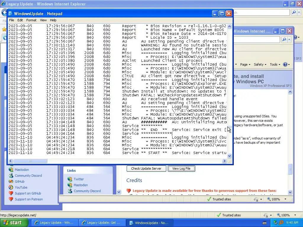303x227 pixels.
Task: Click the Internet Explorer logo in the rear window title bar
Action: tap(3, 4)
